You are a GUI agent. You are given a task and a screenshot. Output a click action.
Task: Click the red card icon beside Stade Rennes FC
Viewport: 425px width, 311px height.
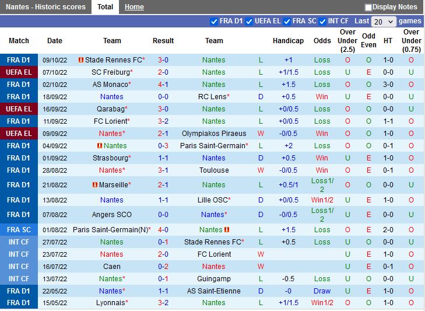(x=81, y=60)
